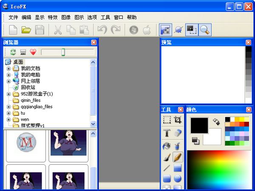Expand the 我的文档 tree node
This screenshot has height=191, width=255.
8,68
